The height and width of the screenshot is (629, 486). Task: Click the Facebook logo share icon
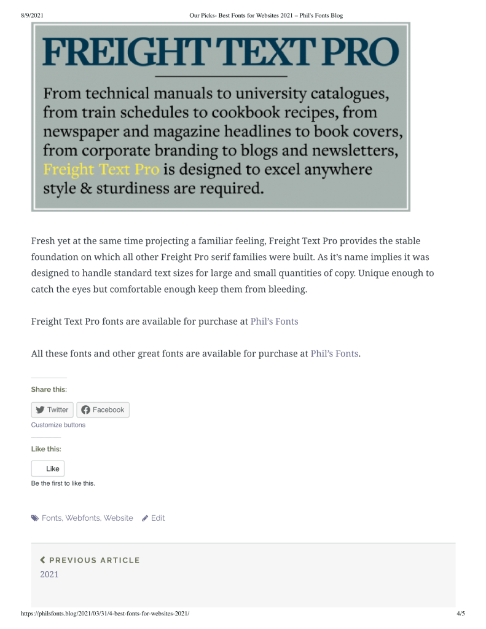click(x=85, y=410)
